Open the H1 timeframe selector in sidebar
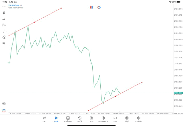The image size is (183, 127). (4, 43)
